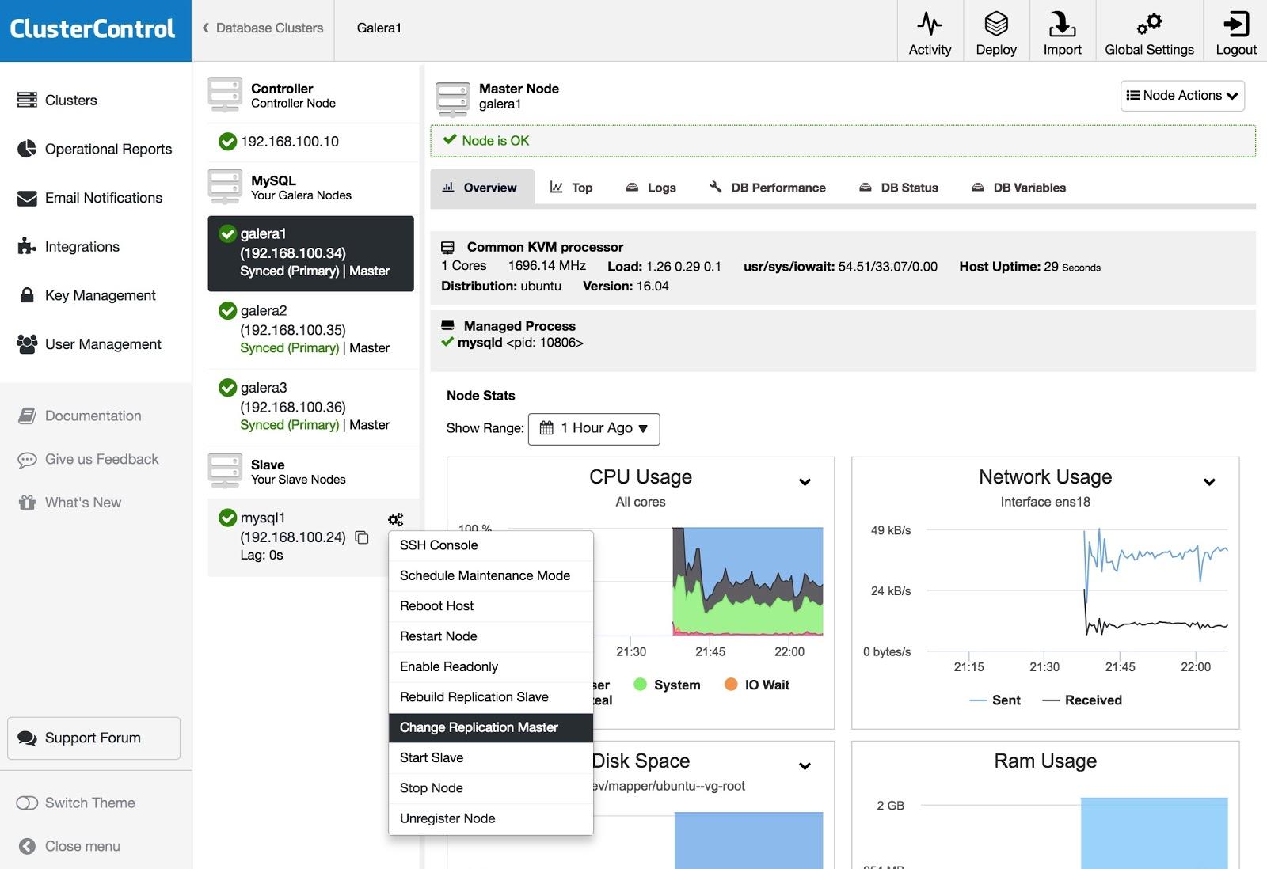The height and width of the screenshot is (869, 1267).
Task: Click the Node is OK status banner
Action: [843, 141]
